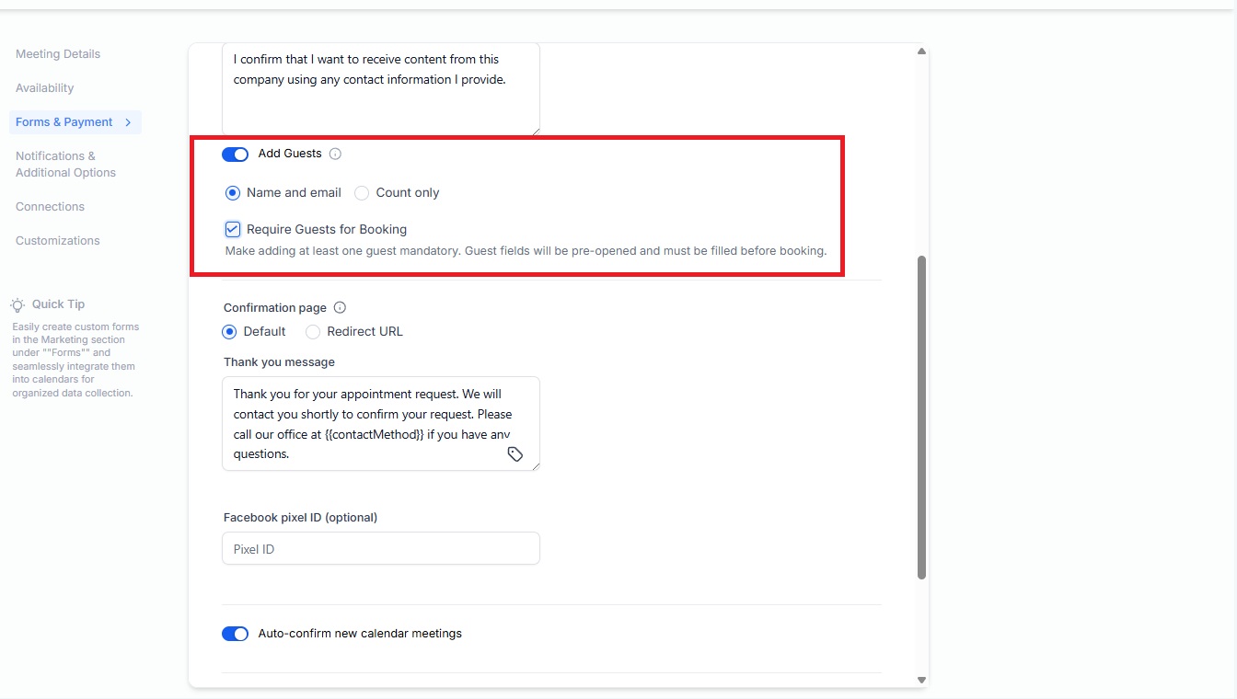Open the Meeting Details section

pyautogui.click(x=58, y=54)
